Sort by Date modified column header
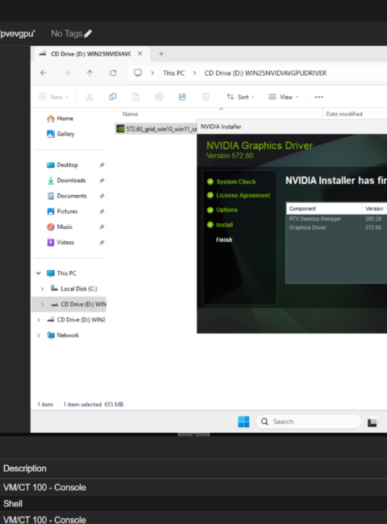 [344, 114]
